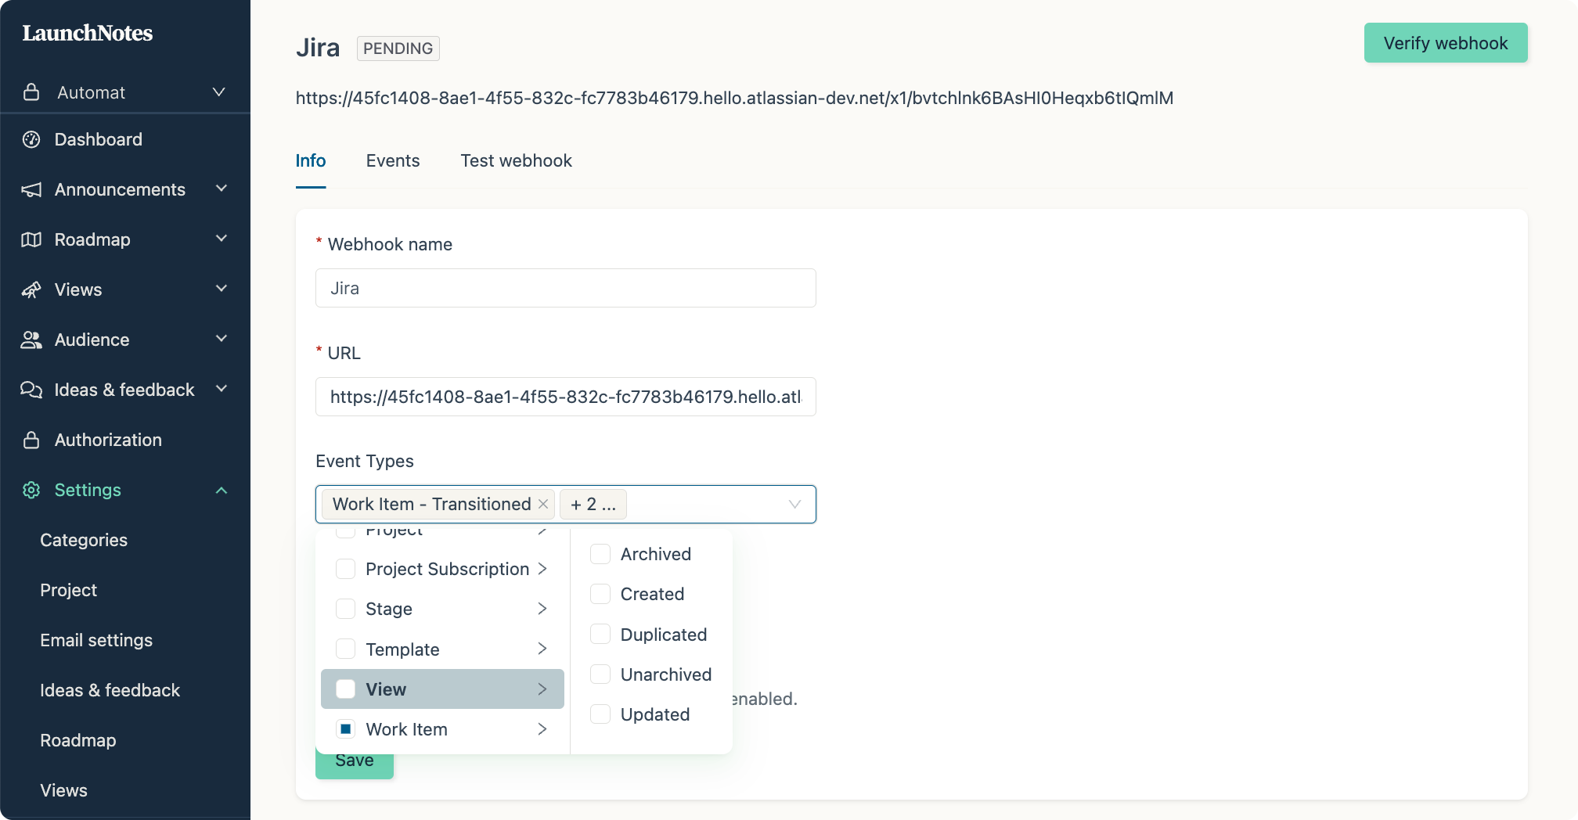The image size is (1578, 820).
Task: Click the Authorization lock icon
Action: [31, 440]
